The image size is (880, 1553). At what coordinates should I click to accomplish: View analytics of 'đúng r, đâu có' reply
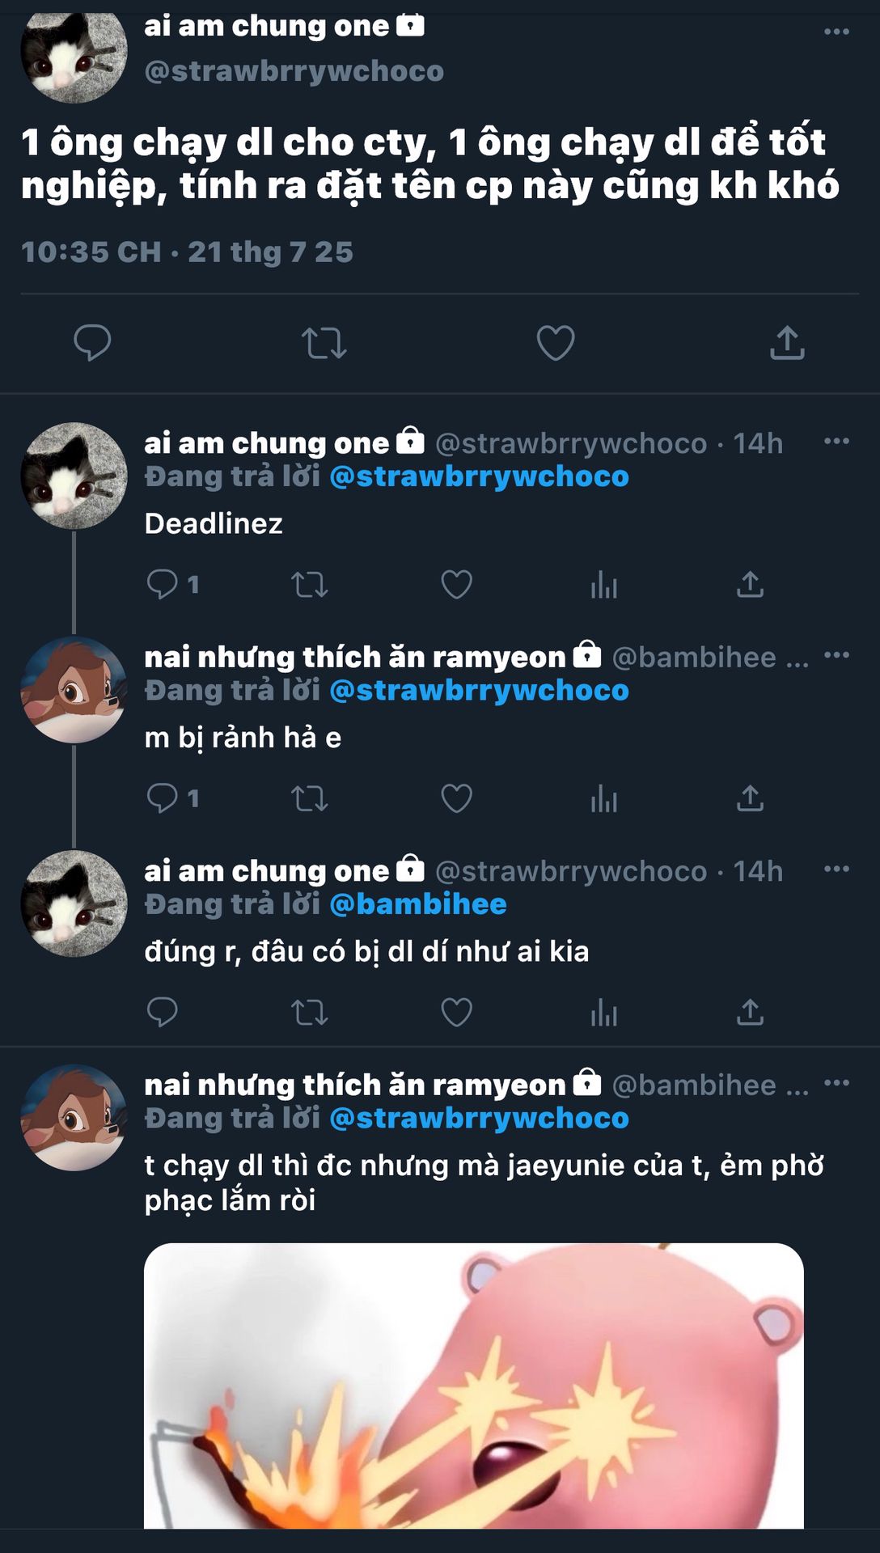pos(604,1012)
